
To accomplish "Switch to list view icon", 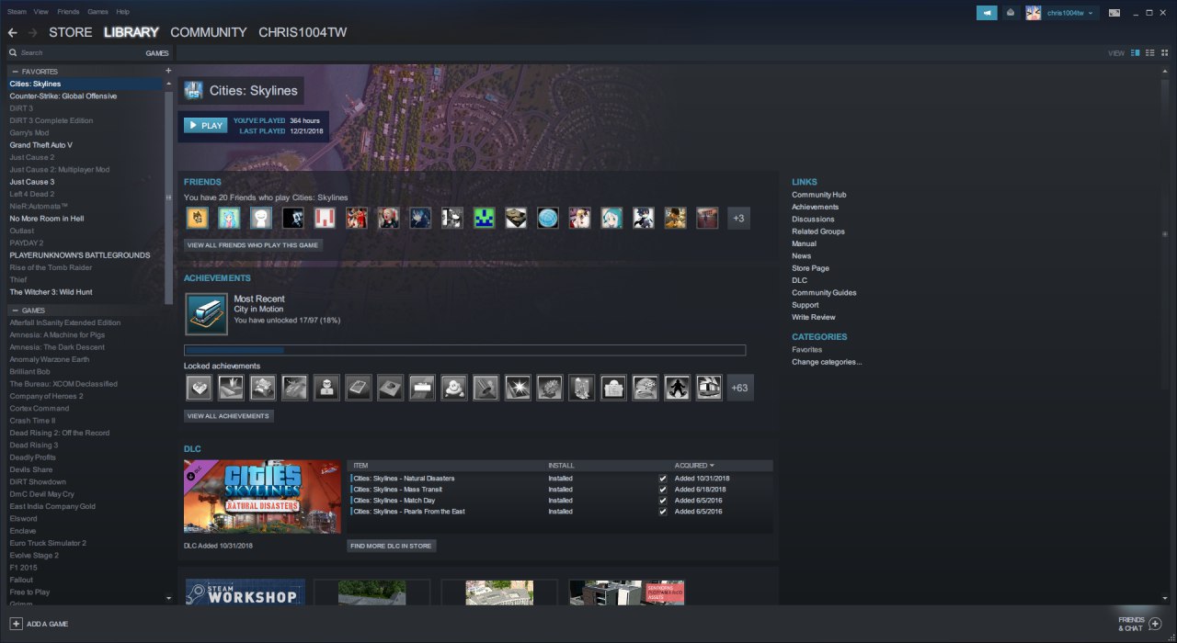I will (1149, 53).
